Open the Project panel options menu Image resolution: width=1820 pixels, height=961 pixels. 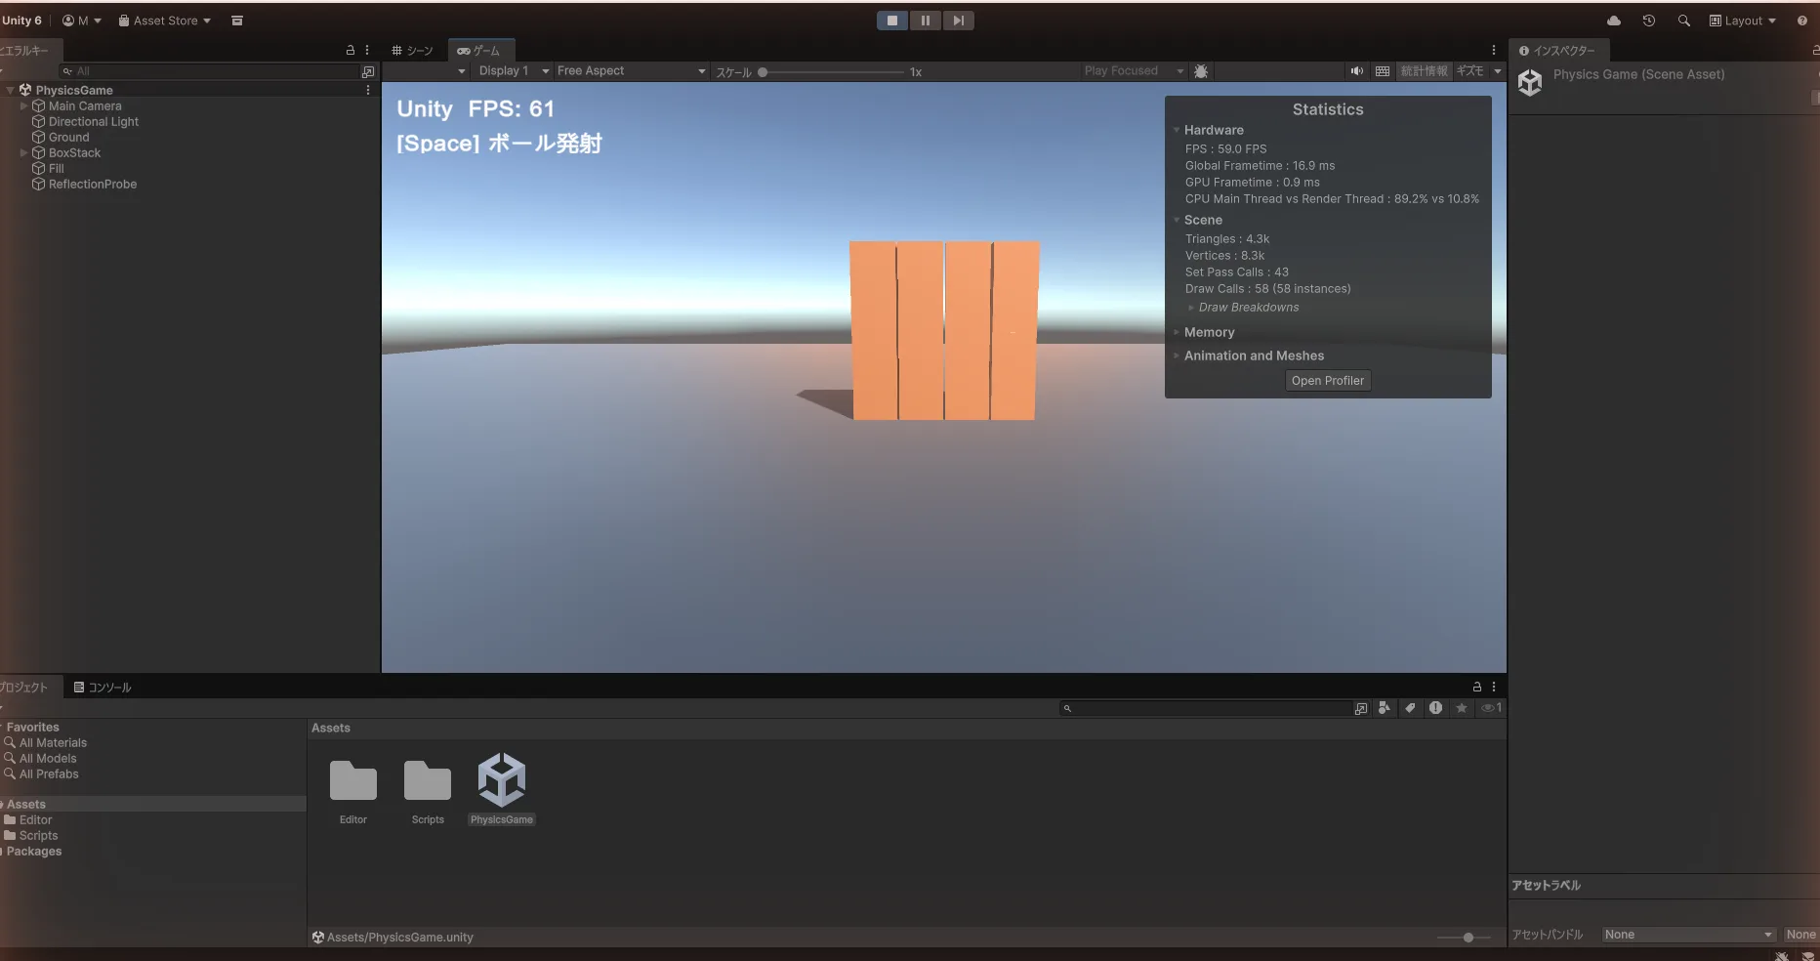1494,687
